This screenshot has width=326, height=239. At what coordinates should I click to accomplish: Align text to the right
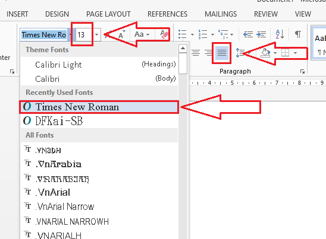click(x=208, y=53)
